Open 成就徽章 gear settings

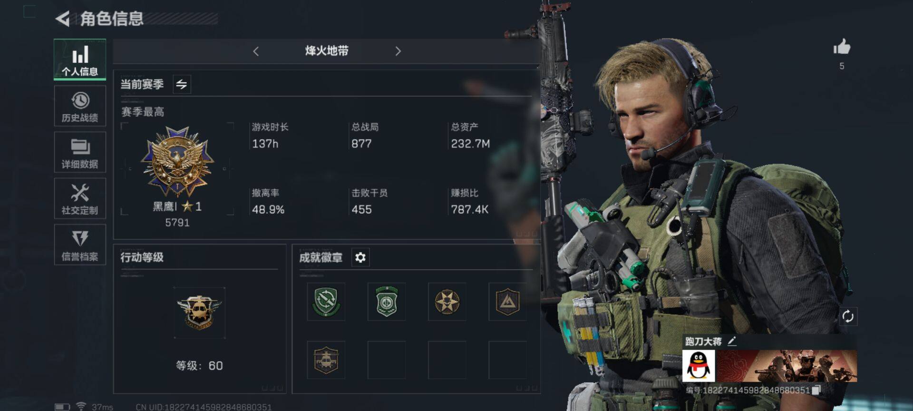click(360, 257)
